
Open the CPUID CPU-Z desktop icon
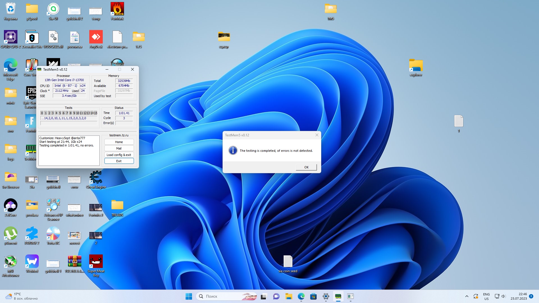coord(11,38)
